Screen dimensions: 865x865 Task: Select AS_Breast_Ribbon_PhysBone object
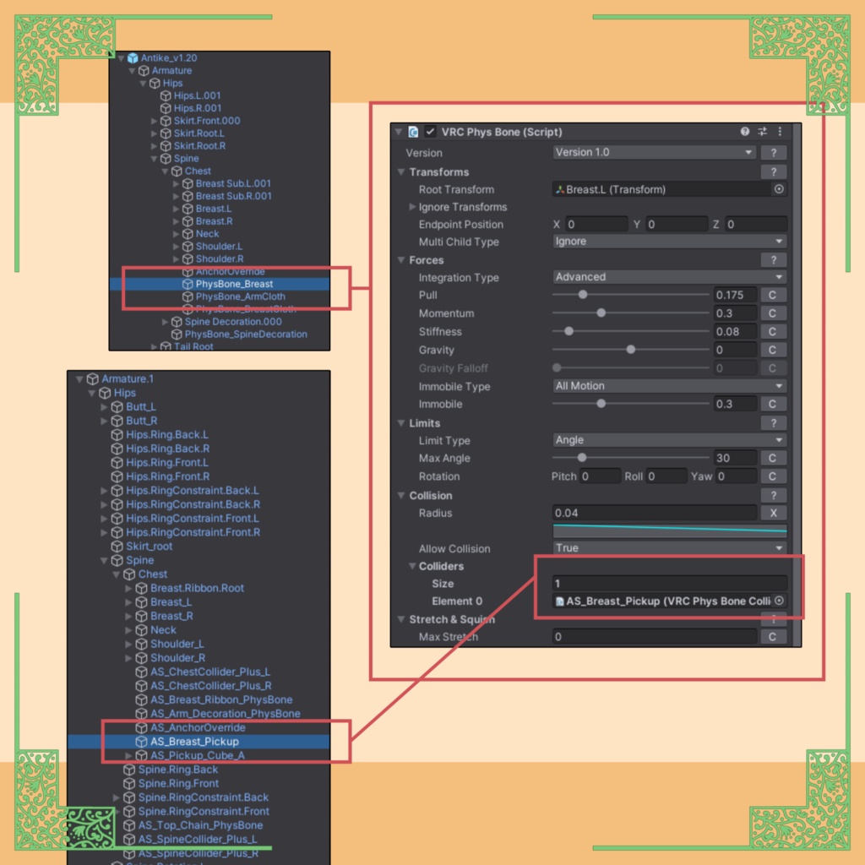point(221,699)
